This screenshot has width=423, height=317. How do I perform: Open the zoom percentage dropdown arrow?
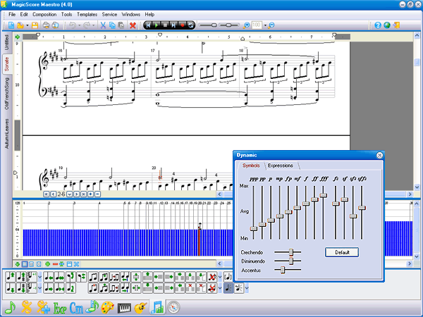[265, 25]
